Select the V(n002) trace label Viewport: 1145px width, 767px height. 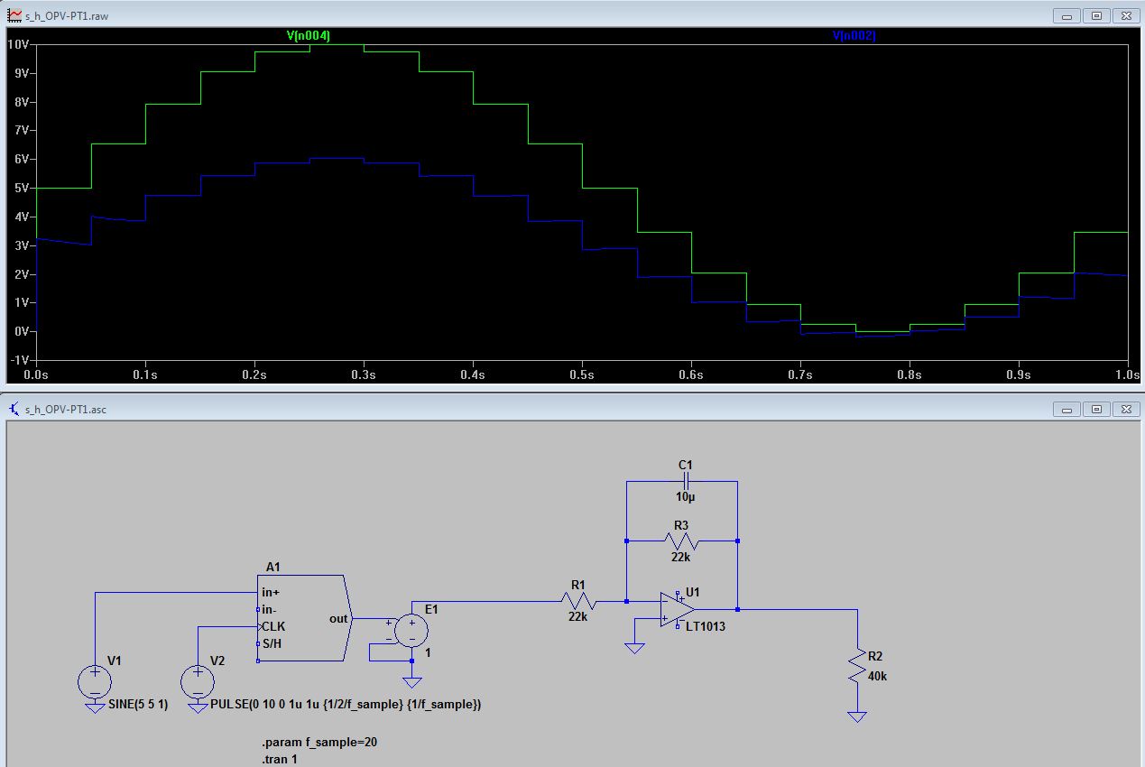[x=854, y=36]
